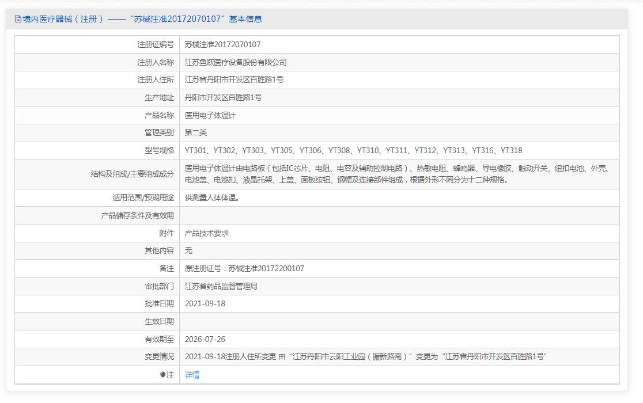Click the 注册人住所 row label
This screenshot has height=403, width=643.
coord(156,79)
